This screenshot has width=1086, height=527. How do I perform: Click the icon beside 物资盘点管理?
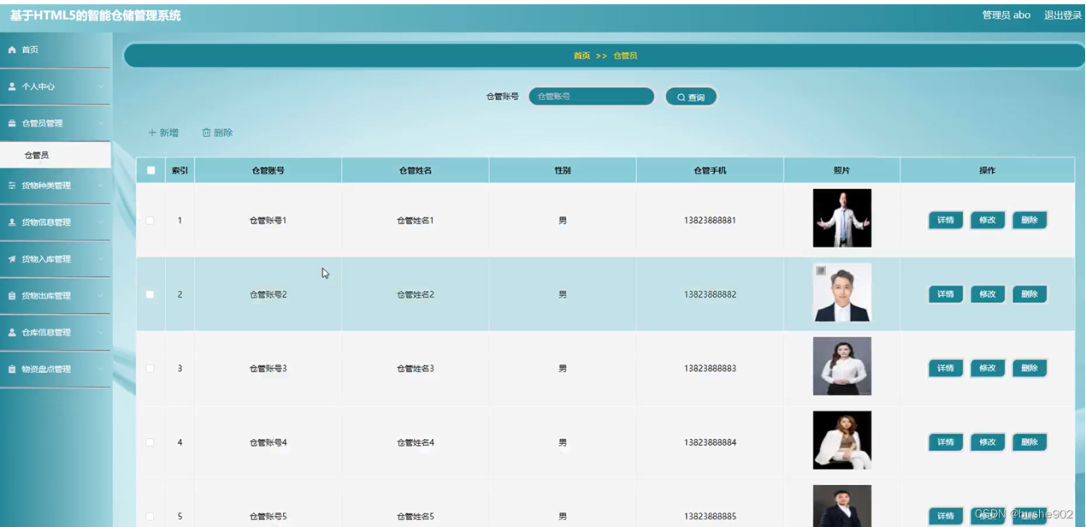click(12, 370)
